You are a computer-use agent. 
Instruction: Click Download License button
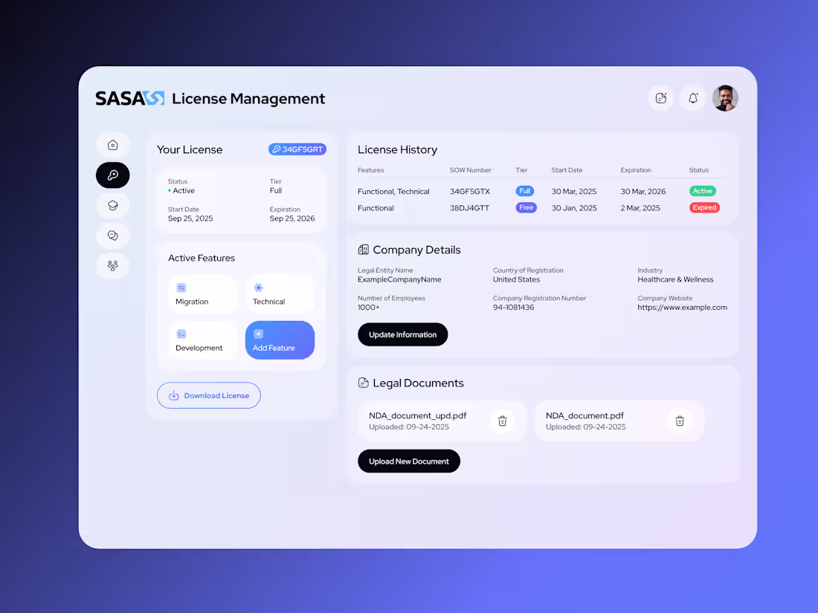[x=209, y=395]
